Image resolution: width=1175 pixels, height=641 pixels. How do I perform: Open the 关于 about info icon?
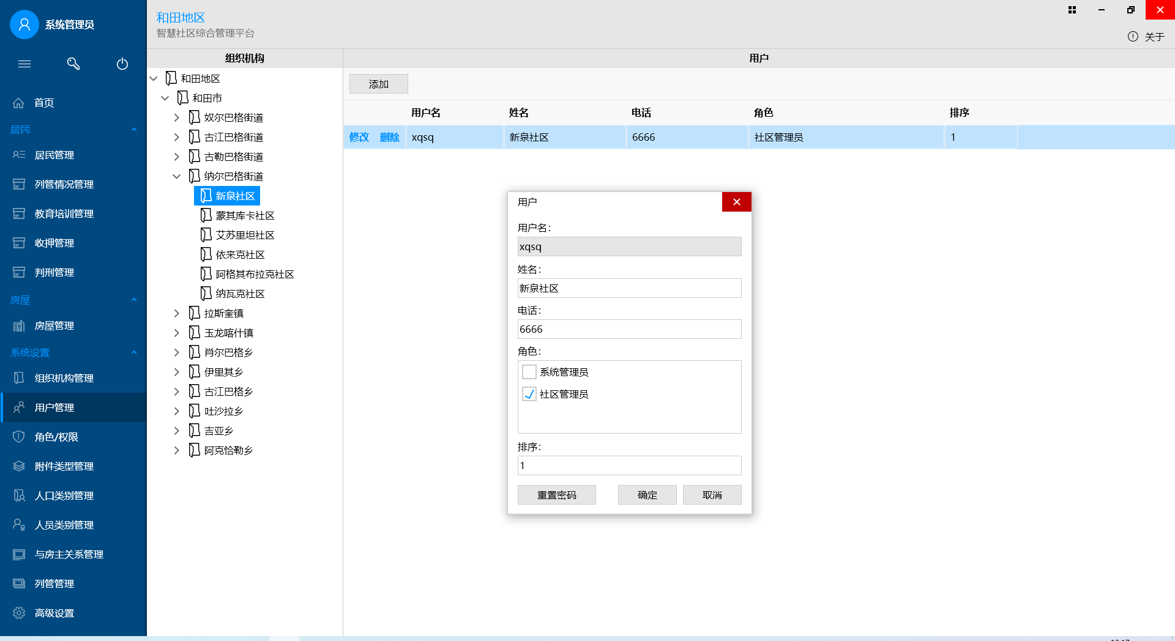pyautogui.click(x=1133, y=37)
